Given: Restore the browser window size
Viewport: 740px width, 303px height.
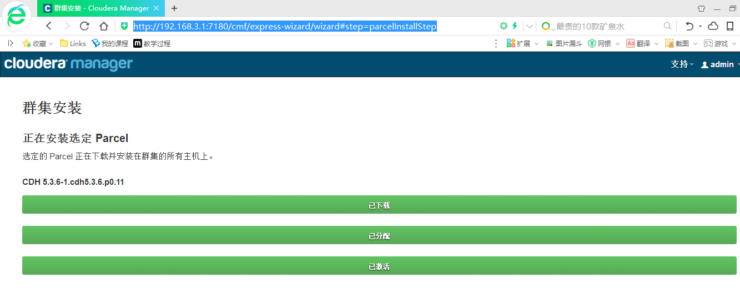Looking at the screenshot, I should point(732,8).
